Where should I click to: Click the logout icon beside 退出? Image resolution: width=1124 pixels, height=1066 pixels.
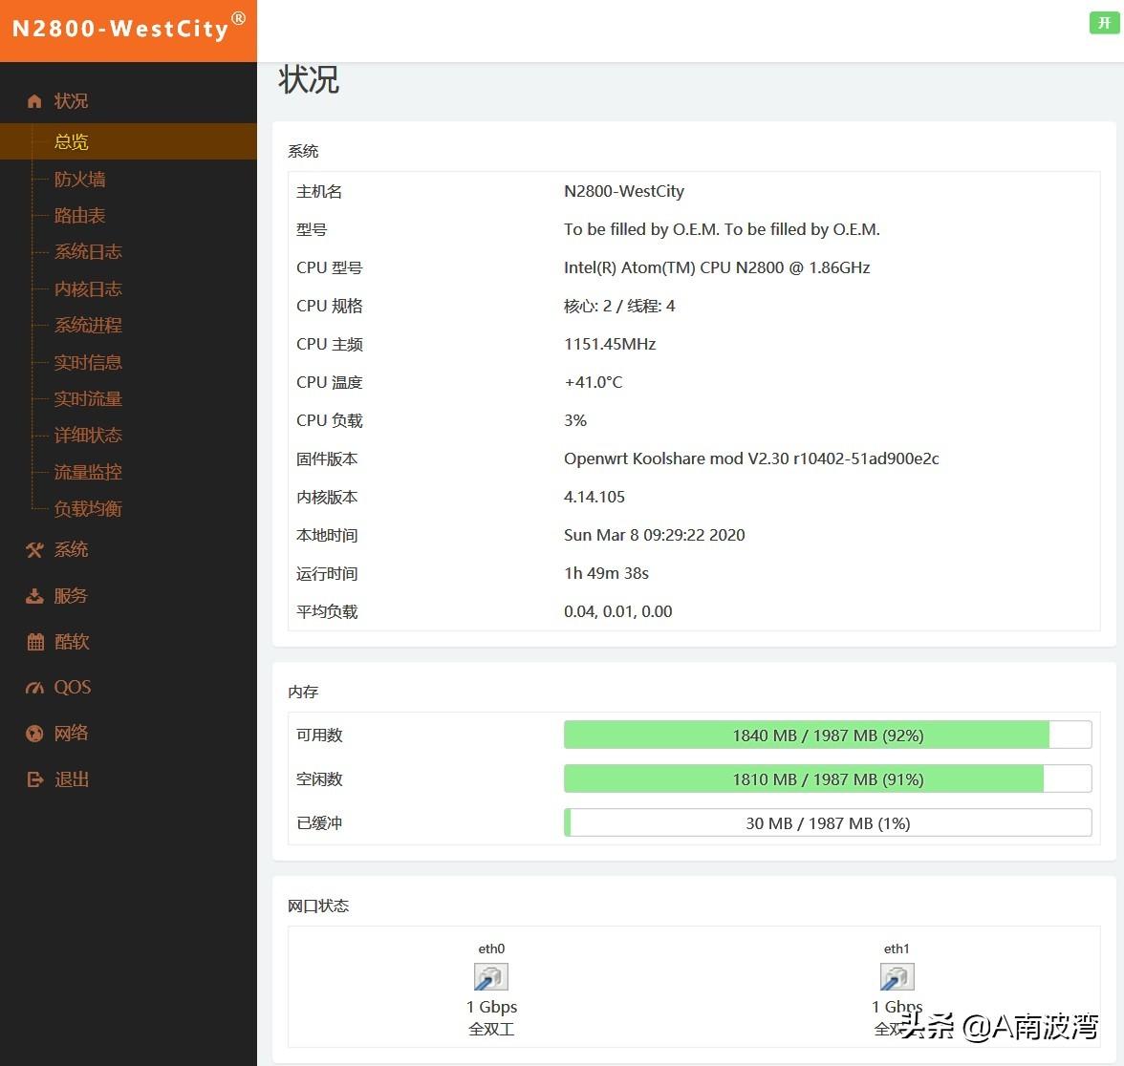click(35, 779)
